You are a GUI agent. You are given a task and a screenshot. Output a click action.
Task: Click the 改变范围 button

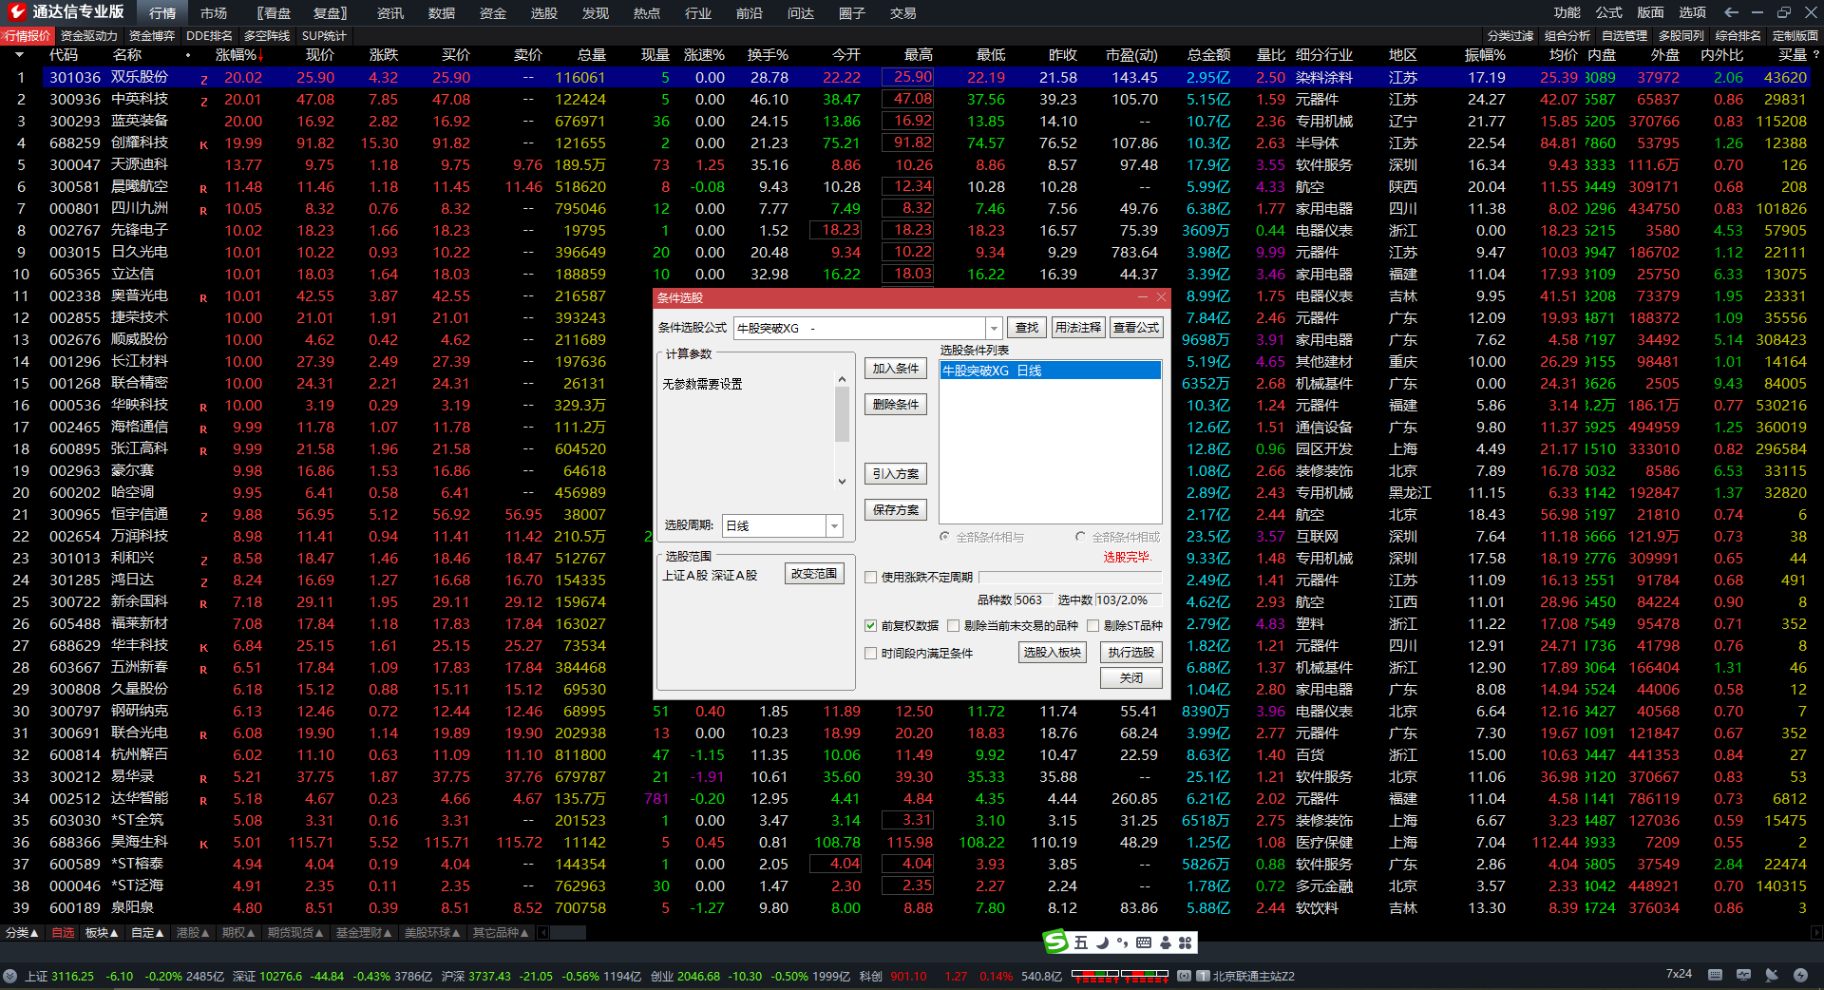814,574
